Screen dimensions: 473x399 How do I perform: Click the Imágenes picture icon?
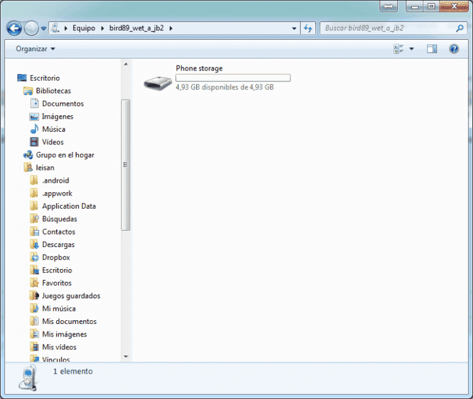coord(34,117)
